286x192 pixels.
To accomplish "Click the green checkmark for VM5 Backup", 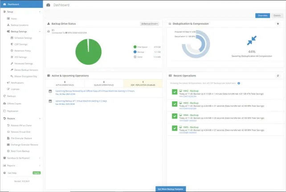I will click(x=175, y=129).
